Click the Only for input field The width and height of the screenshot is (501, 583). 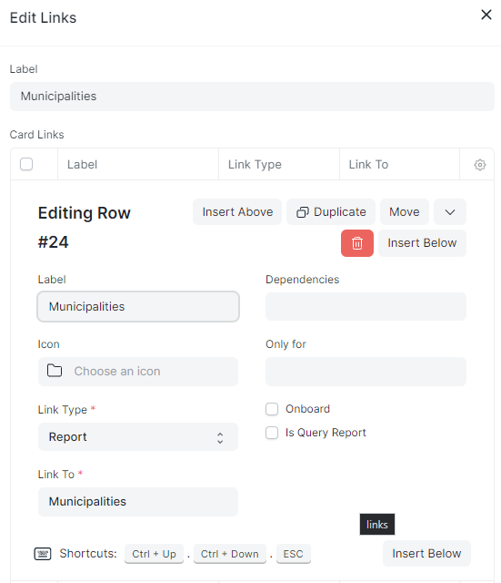(366, 372)
